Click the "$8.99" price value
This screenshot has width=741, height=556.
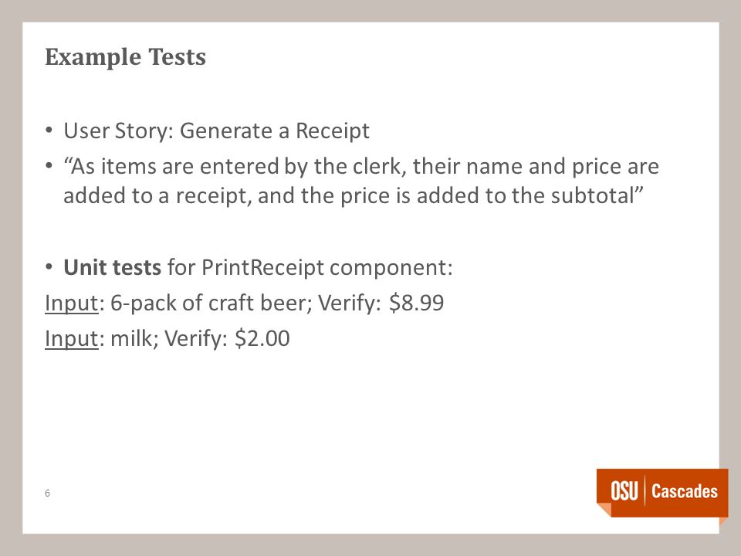click(416, 303)
